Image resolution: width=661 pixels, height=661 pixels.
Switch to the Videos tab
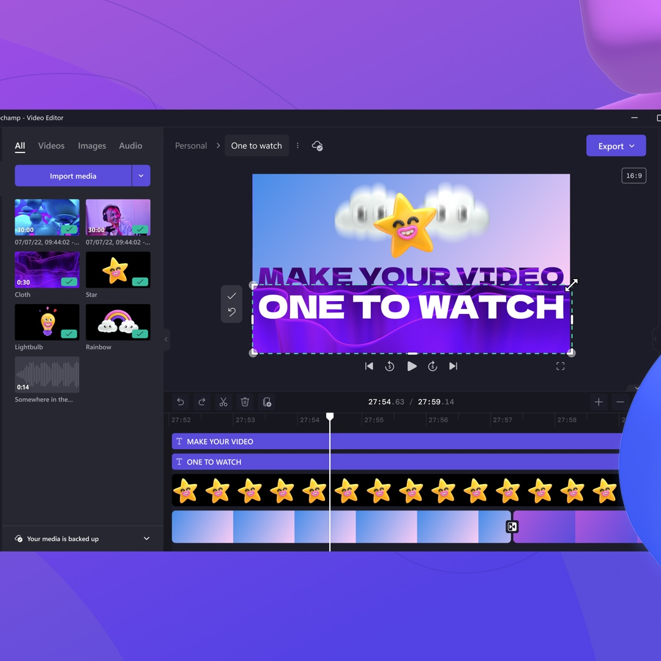[x=51, y=146]
